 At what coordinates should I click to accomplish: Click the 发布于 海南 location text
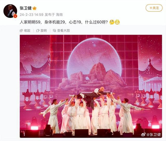pyautogui.click(x=54, y=15)
